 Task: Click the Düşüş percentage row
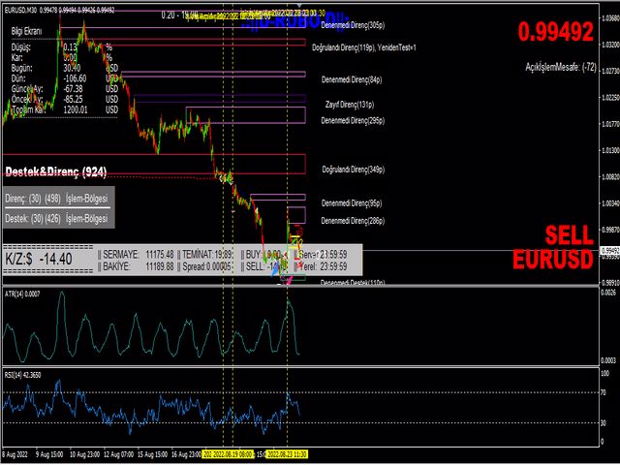[61, 47]
